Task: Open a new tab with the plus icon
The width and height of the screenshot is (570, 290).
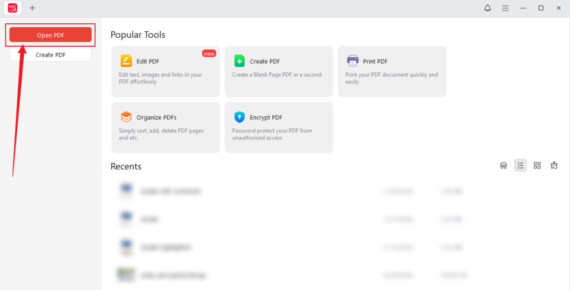Action: point(32,8)
